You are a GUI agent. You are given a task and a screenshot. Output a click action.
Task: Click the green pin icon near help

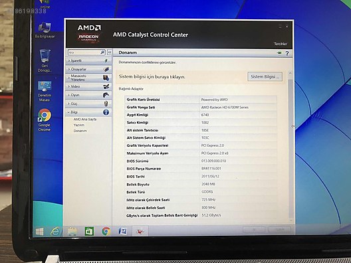click(x=279, y=53)
